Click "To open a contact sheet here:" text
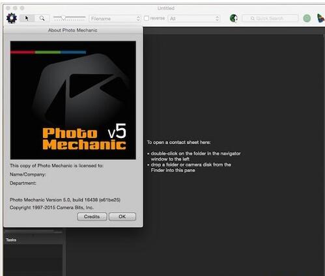The height and width of the screenshot is (276, 325). click(x=178, y=143)
